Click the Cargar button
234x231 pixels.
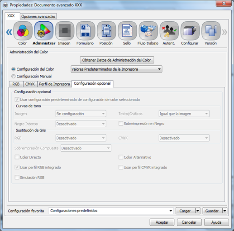186,211
